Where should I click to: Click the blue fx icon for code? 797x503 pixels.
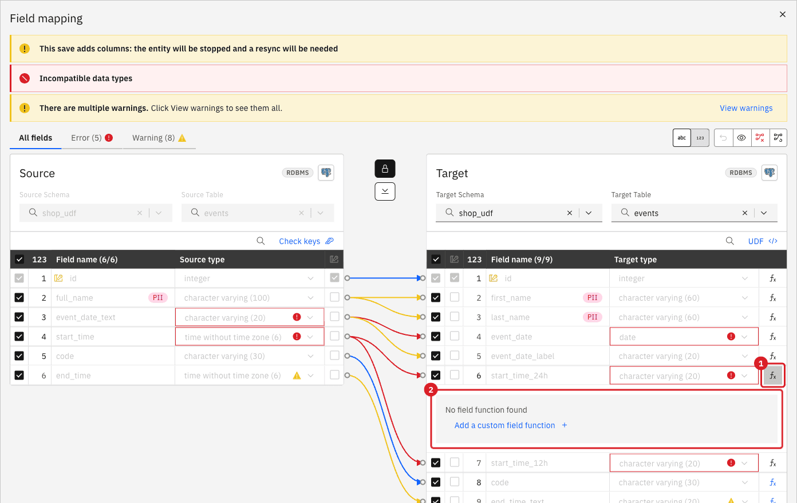tap(772, 482)
